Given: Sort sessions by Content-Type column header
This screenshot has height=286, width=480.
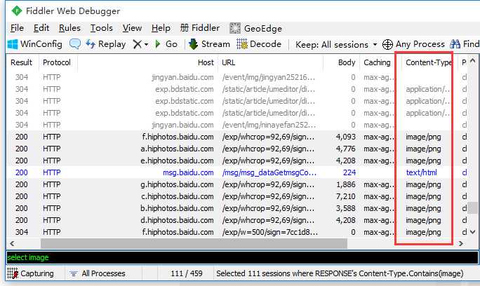Looking at the screenshot, I should click(x=429, y=62).
